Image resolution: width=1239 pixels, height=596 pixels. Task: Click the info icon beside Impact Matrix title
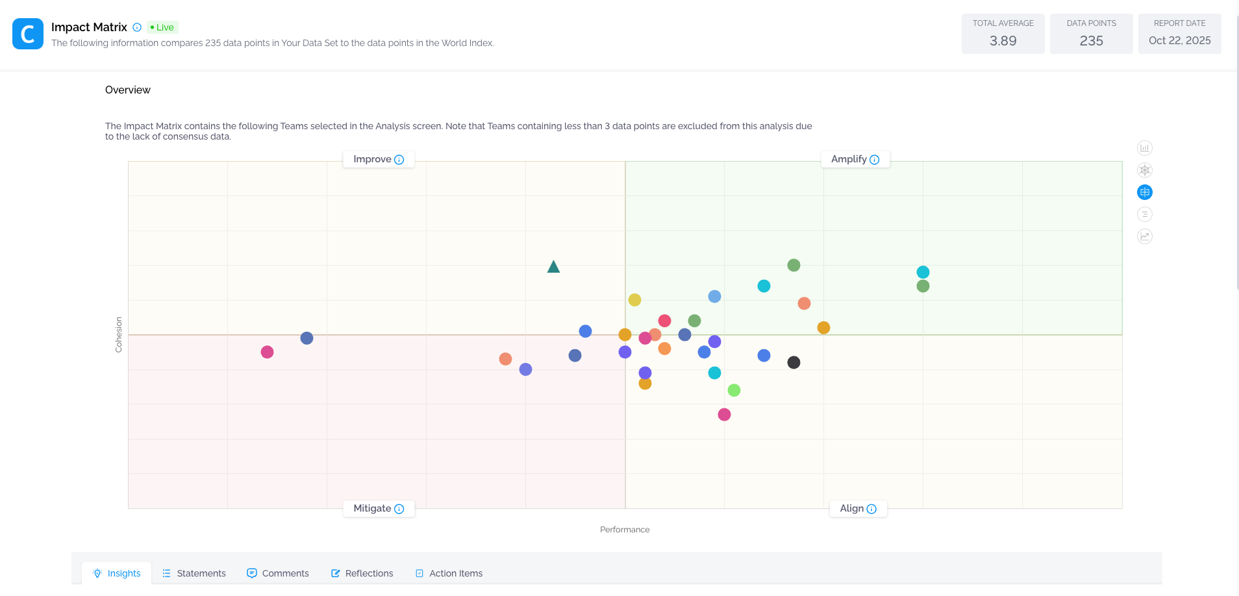pos(137,27)
